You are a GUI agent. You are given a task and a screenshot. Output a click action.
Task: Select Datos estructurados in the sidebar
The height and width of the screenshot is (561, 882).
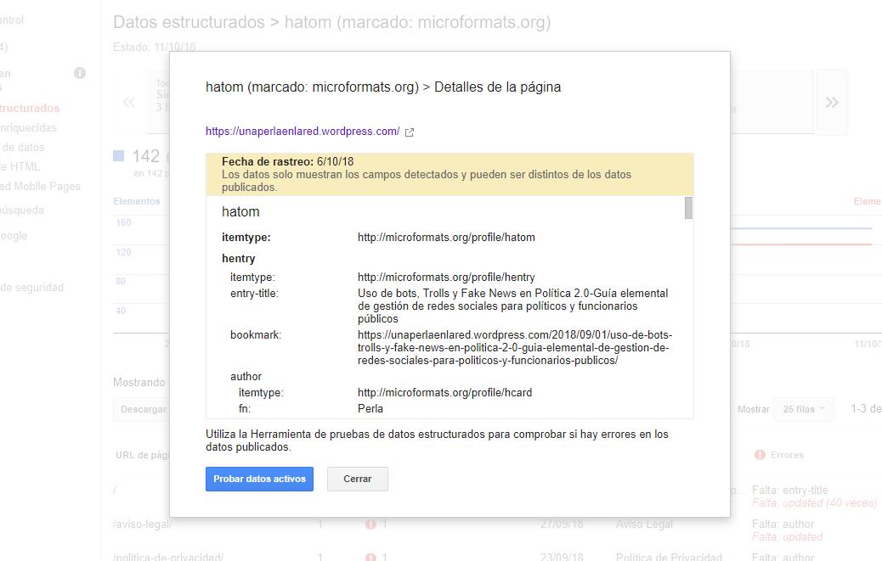click(x=36, y=109)
